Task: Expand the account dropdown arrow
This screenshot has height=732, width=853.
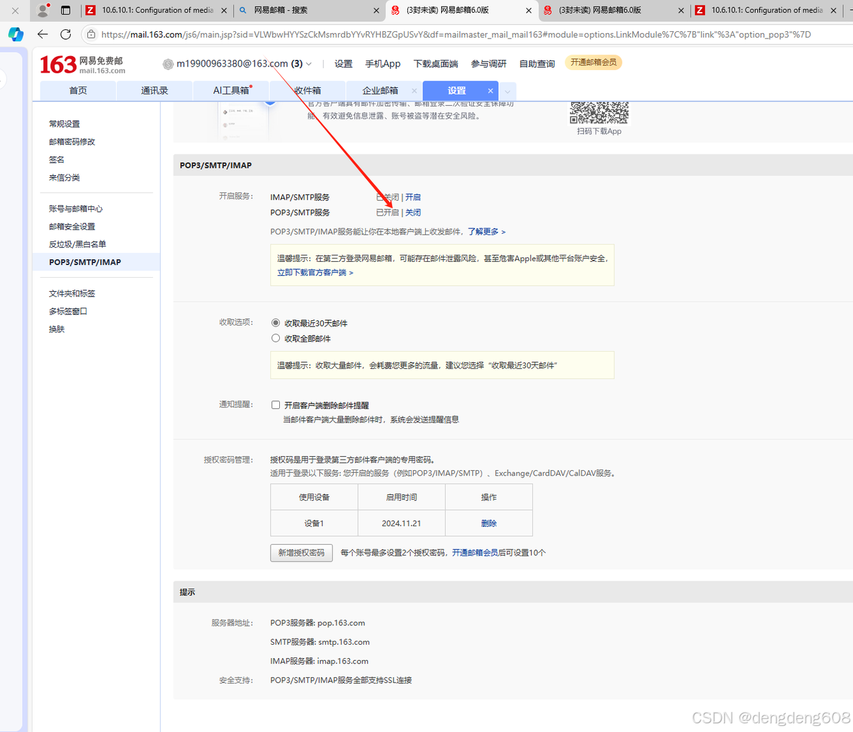Action: point(309,64)
